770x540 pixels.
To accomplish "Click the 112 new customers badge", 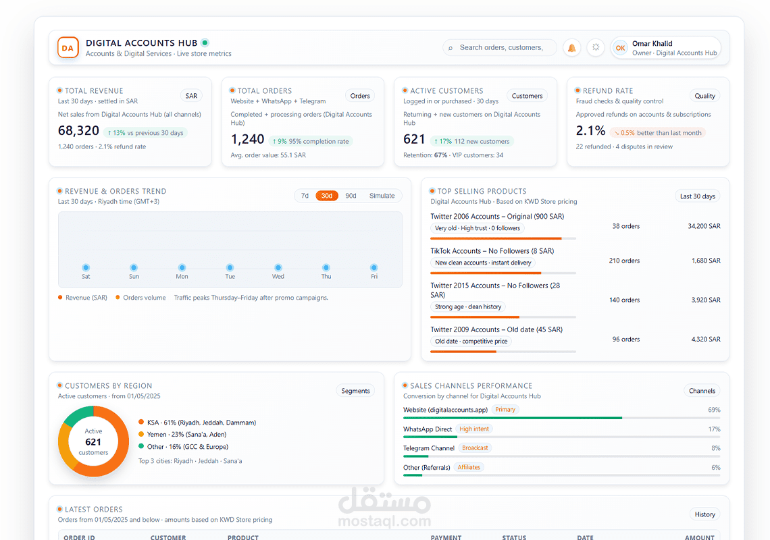I will coord(472,141).
